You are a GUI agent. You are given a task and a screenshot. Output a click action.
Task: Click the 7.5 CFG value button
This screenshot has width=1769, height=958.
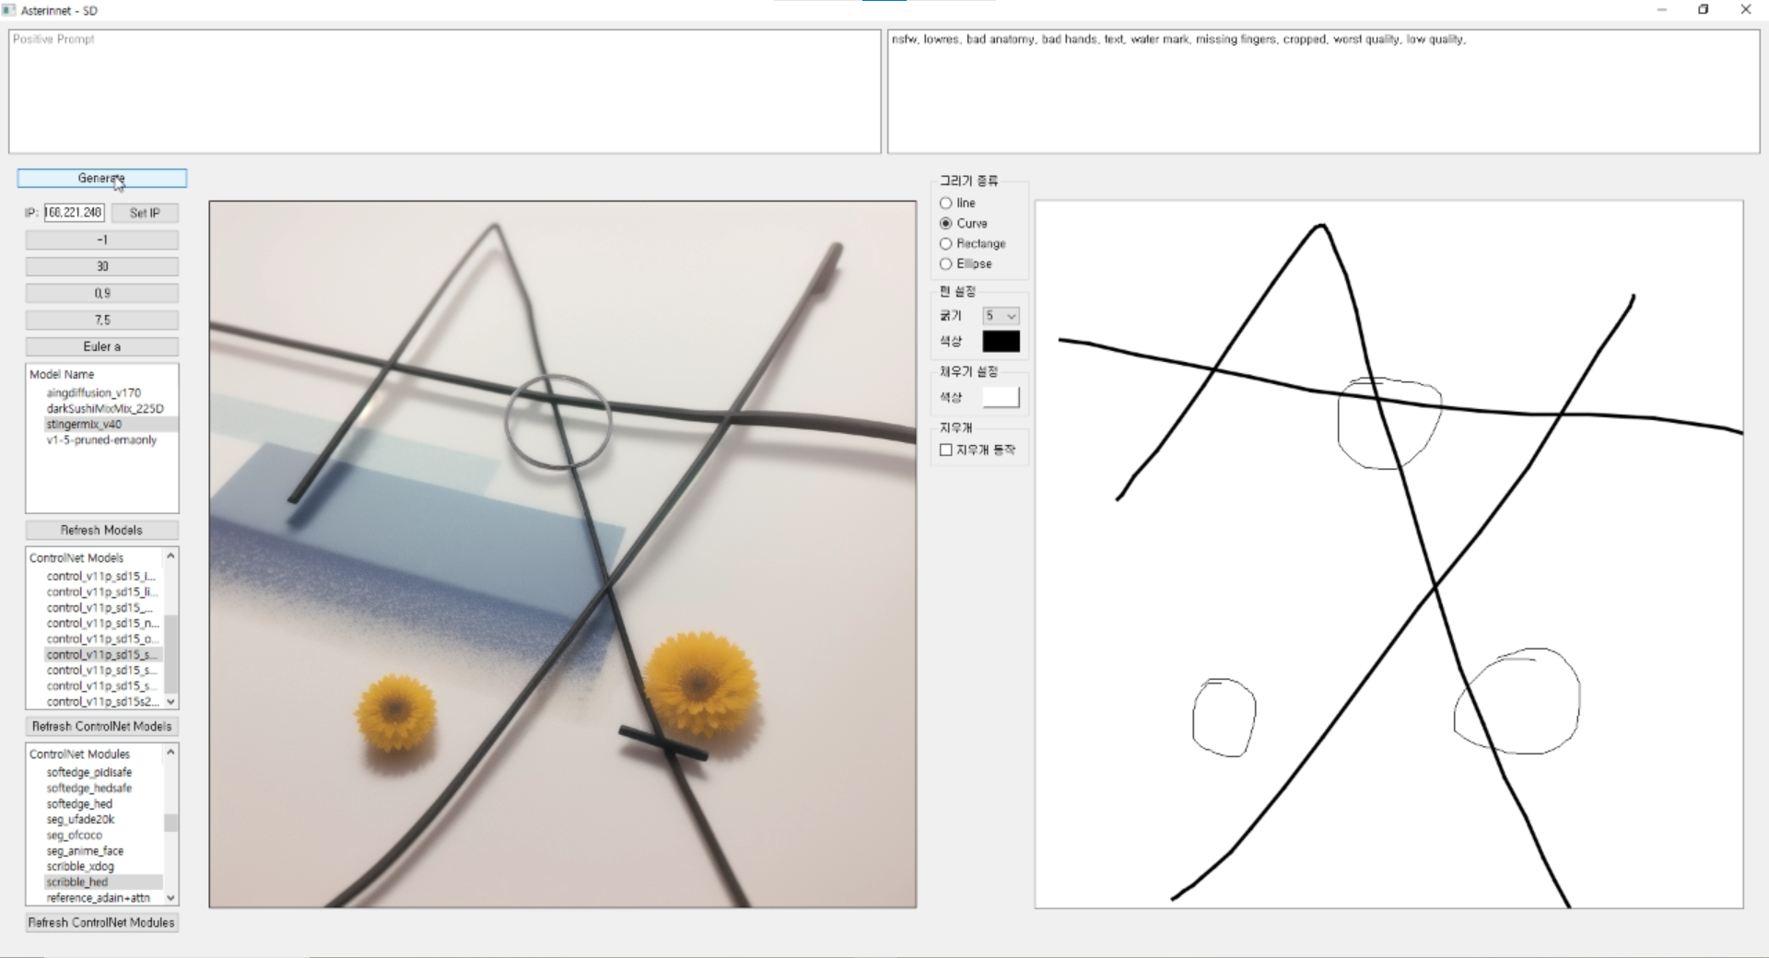click(102, 320)
